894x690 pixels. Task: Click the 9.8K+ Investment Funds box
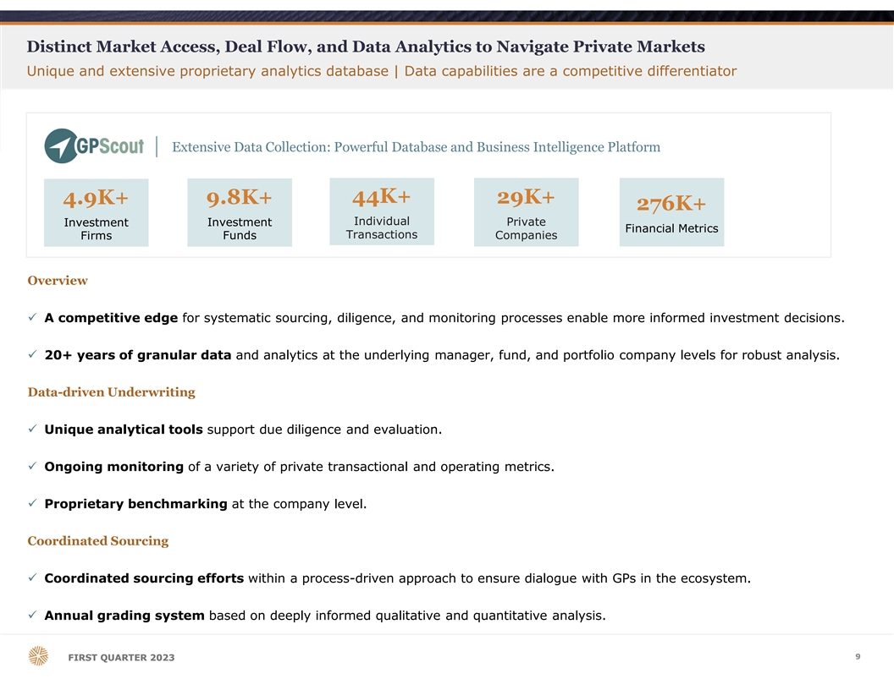coord(240,212)
